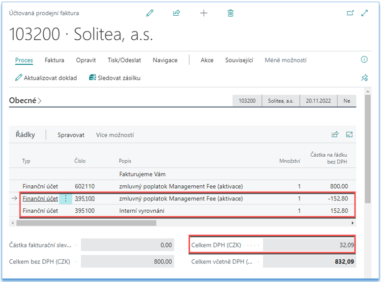Click Sledovat zásilku button
The image size is (381, 282).
[x=115, y=78]
